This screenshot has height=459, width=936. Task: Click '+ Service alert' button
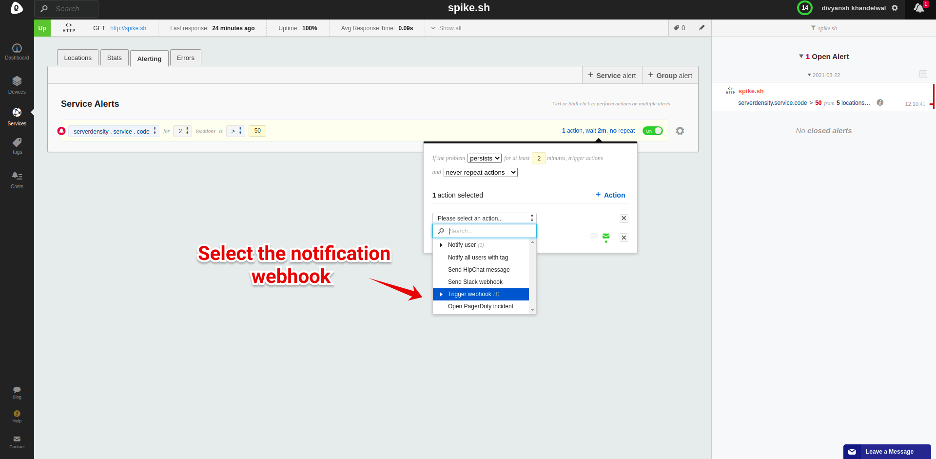coord(612,75)
